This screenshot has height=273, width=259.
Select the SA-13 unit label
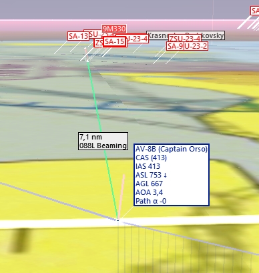tap(78, 36)
